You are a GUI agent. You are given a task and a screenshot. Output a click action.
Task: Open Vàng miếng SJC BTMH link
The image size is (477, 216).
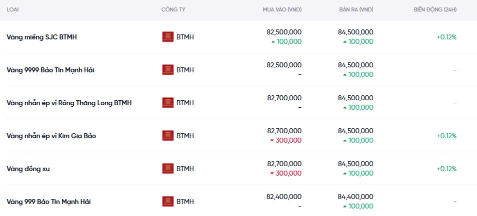[41, 37]
